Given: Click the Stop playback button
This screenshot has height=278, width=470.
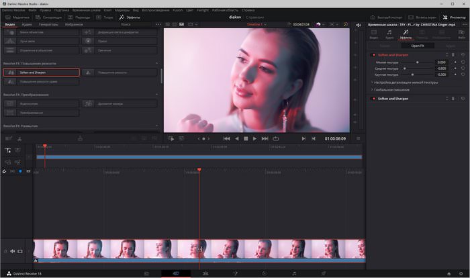Looking at the screenshot, I should pyautogui.click(x=246, y=138).
